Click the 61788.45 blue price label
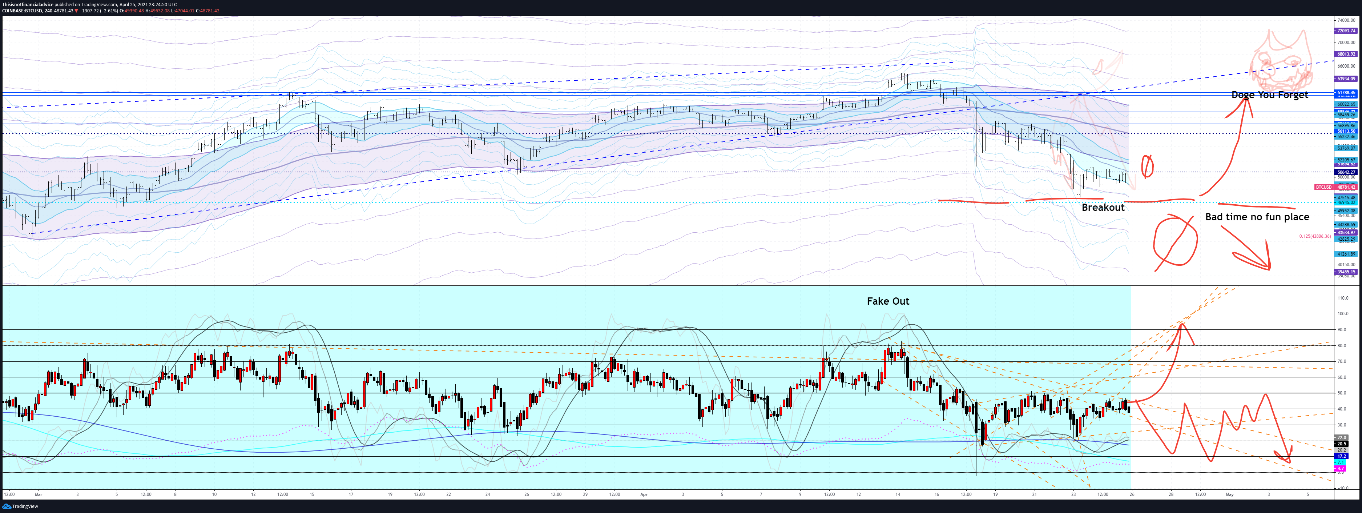 click(1346, 93)
